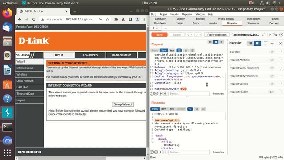Click Follow redirection button

(217, 35)
